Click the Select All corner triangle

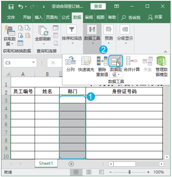[8, 74]
